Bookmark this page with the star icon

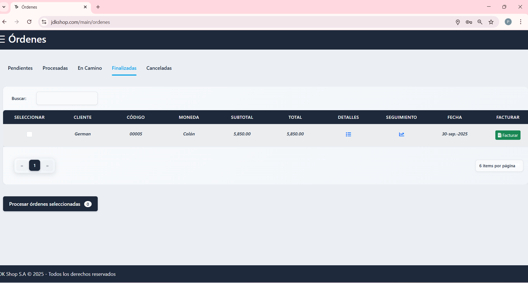click(x=491, y=22)
